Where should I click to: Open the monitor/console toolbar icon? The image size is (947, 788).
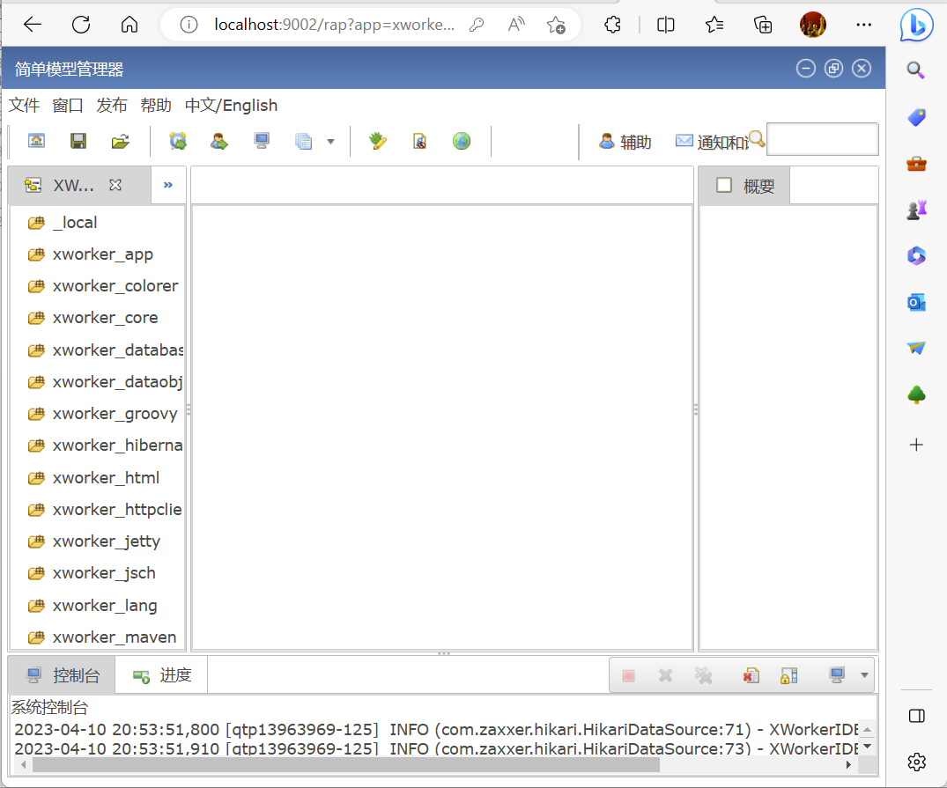(259, 141)
